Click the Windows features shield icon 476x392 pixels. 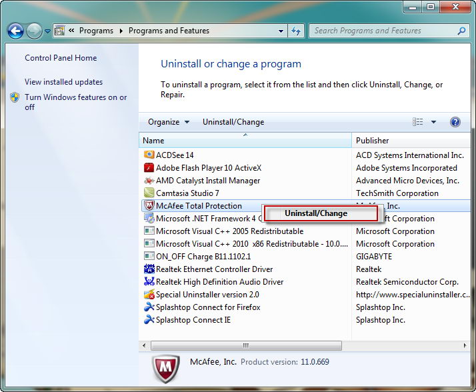pyautogui.click(x=15, y=97)
